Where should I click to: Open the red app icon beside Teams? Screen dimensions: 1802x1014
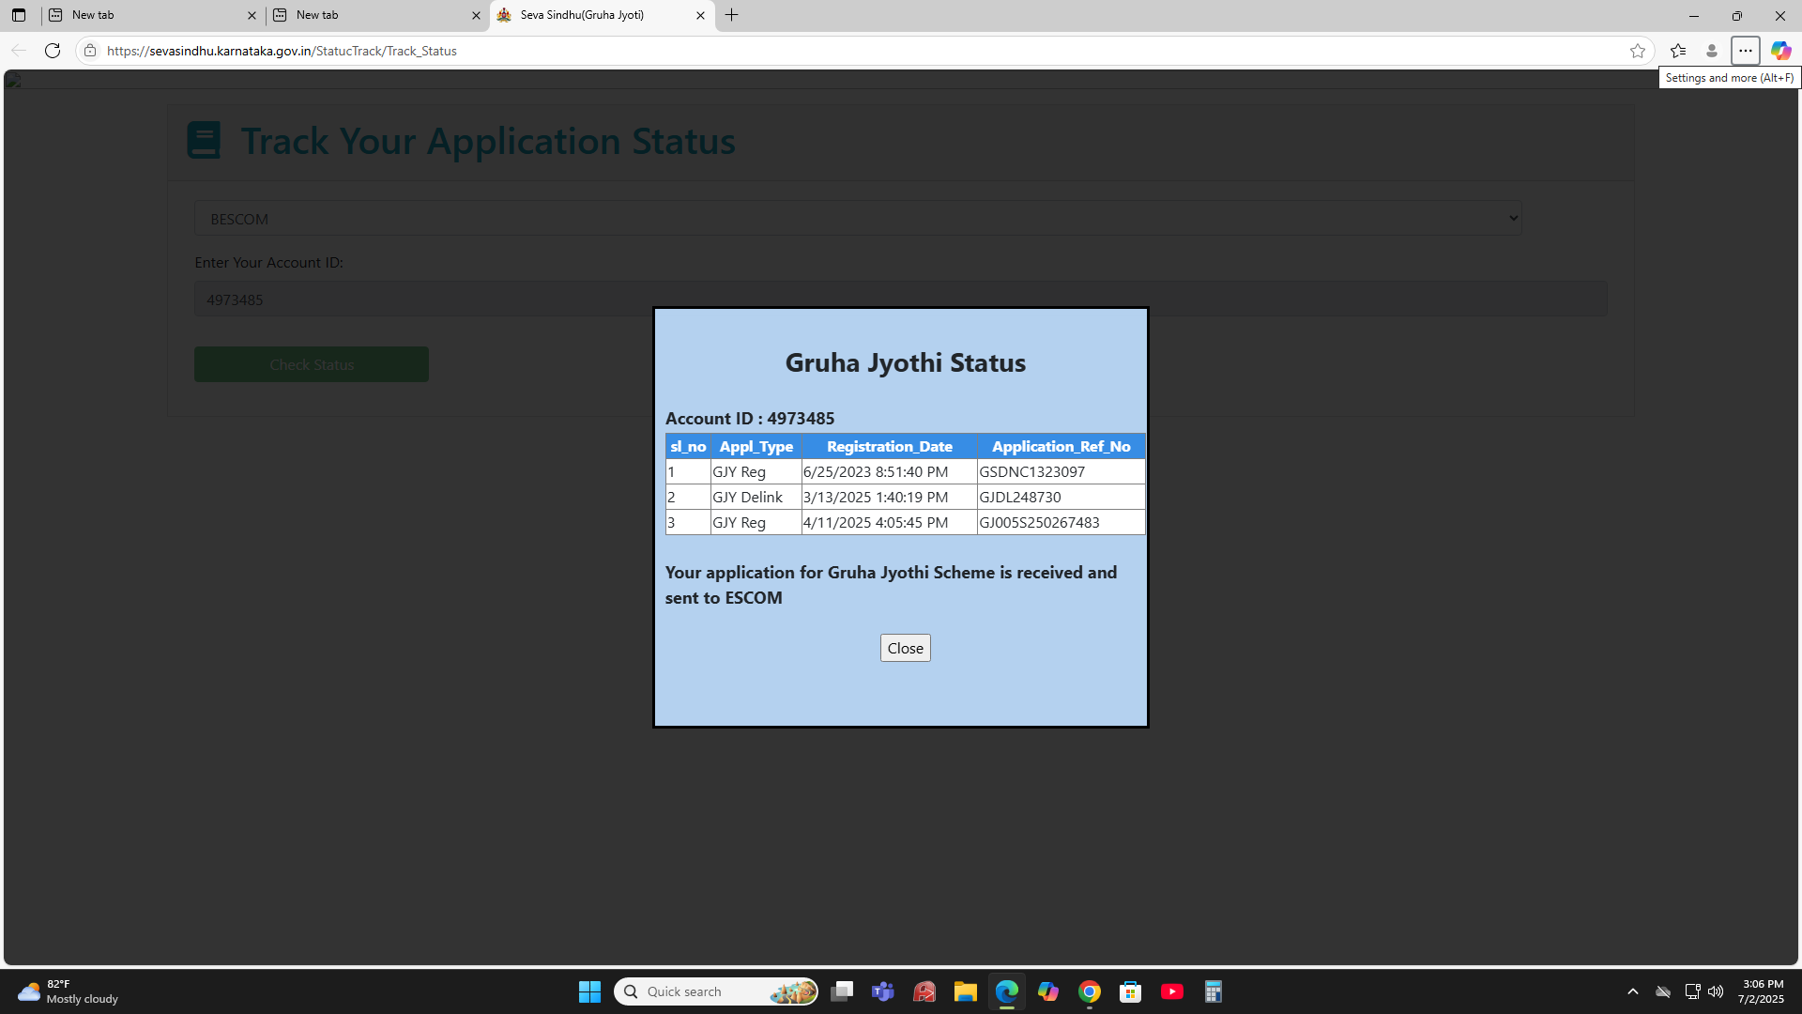pyautogui.click(x=924, y=991)
